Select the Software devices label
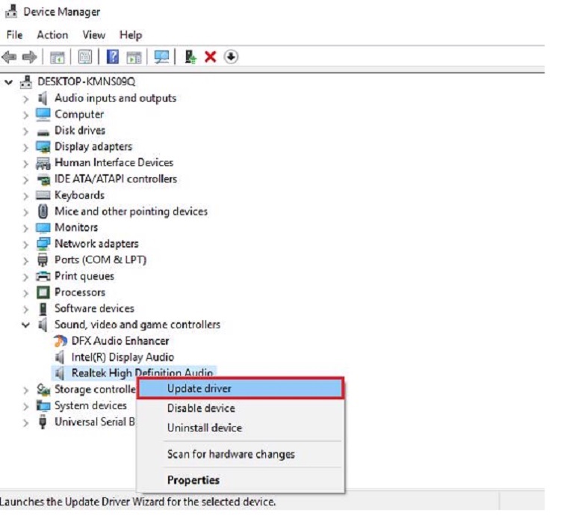Viewport: 564px width, 519px height. click(94, 308)
